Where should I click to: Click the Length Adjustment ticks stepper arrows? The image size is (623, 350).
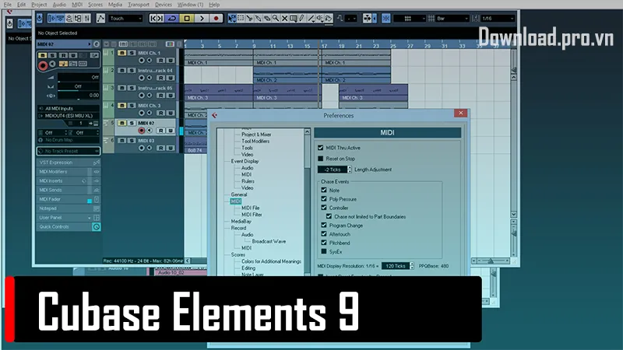pyautogui.click(x=349, y=170)
